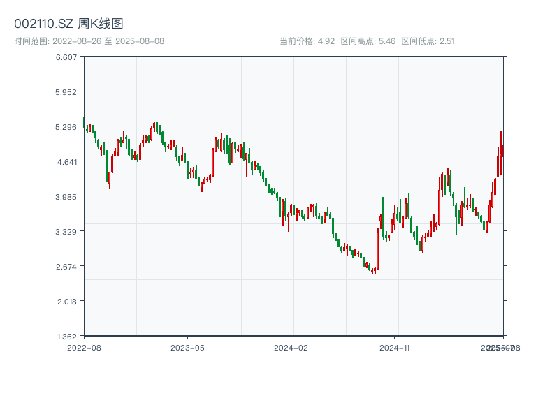
Task: Click the lowest candlestick near the 2.51 low
Action: click(x=374, y=271)
